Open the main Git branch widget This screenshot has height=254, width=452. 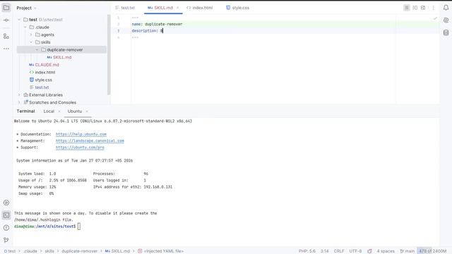(x=407, y=251)
